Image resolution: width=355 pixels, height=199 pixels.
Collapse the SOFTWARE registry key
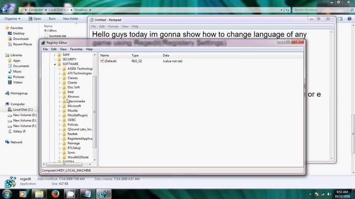click(55, 64)
